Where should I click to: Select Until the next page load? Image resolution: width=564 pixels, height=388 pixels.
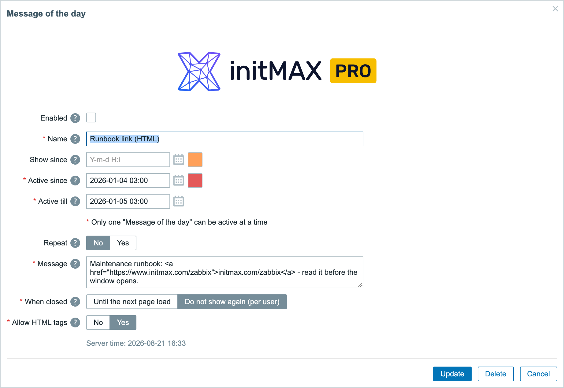pos(132,302)
